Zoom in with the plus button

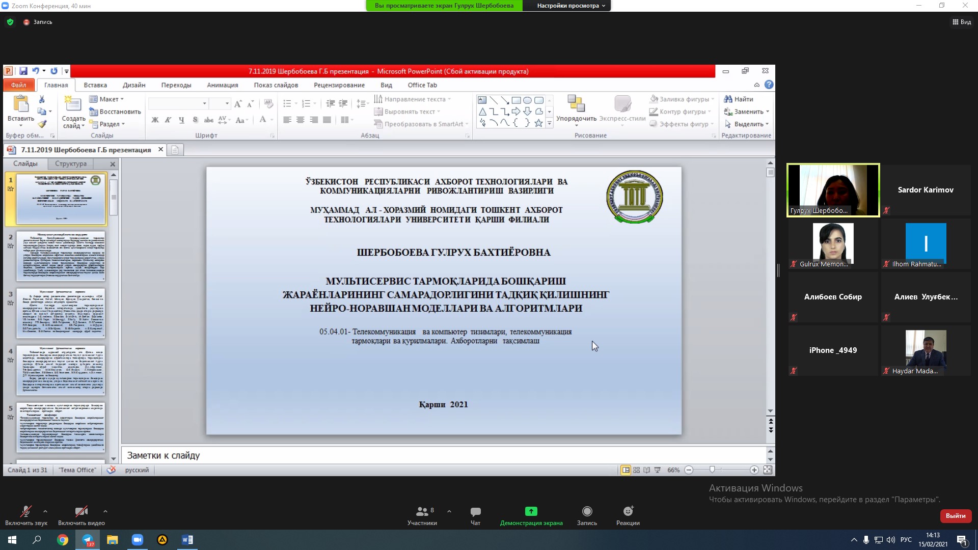pos(754,470)
